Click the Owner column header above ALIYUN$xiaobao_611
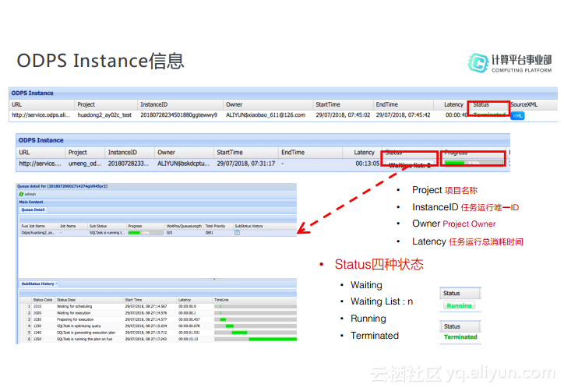The width and height of the screenshot is (564, 391). (x=268, y=104)
